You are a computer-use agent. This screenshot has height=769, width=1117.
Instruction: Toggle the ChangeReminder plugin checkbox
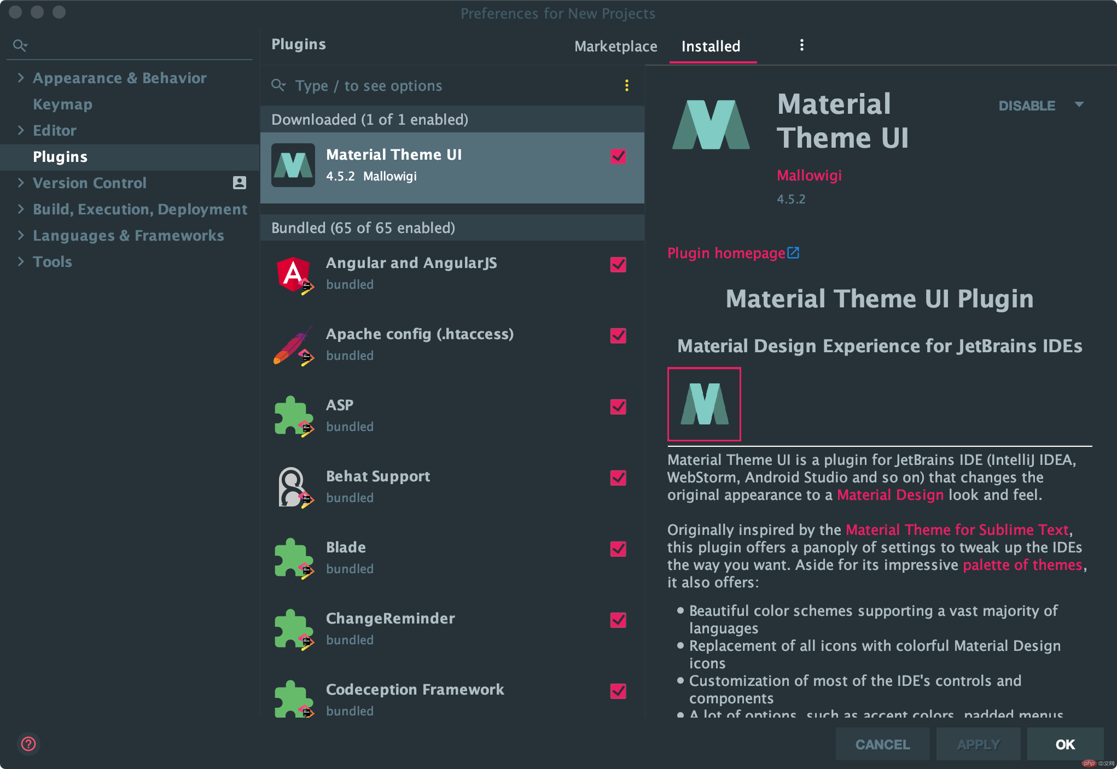(618, 620)
